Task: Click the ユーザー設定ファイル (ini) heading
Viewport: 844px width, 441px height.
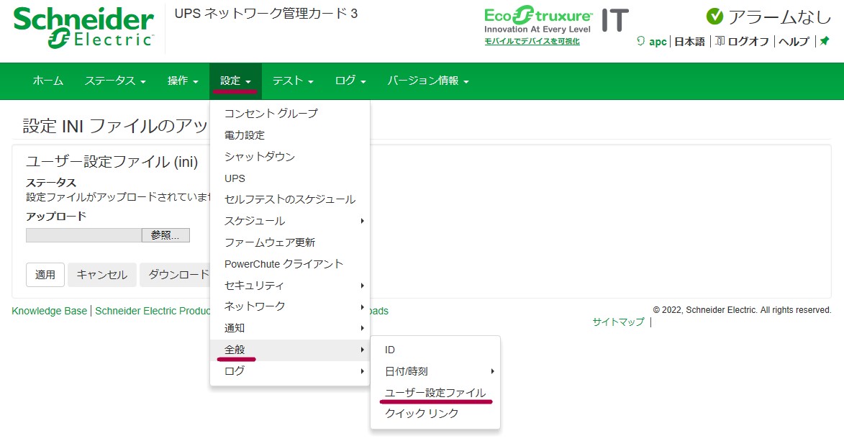Action: point(112,162)
